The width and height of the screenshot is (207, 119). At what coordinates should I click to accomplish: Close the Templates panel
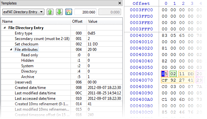(120, 3)
